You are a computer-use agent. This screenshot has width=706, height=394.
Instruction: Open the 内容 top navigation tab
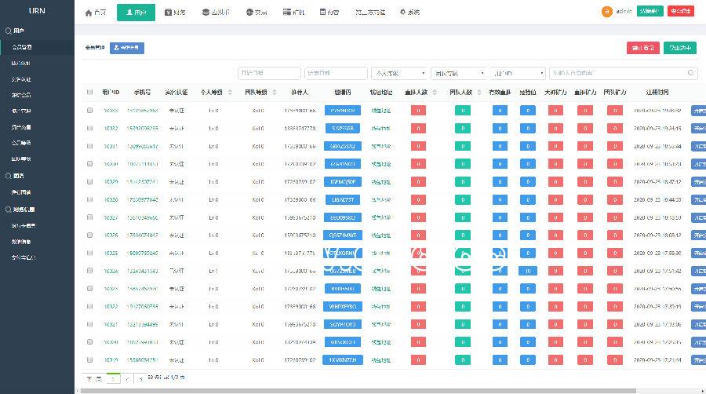coord(329,12)
